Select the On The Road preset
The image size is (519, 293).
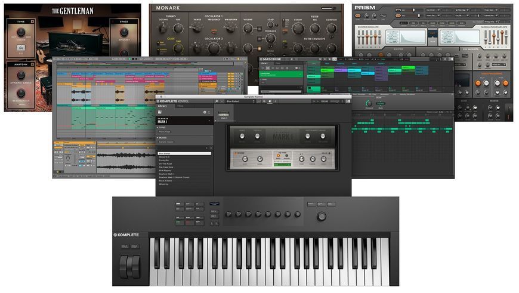tap(165, 164)
